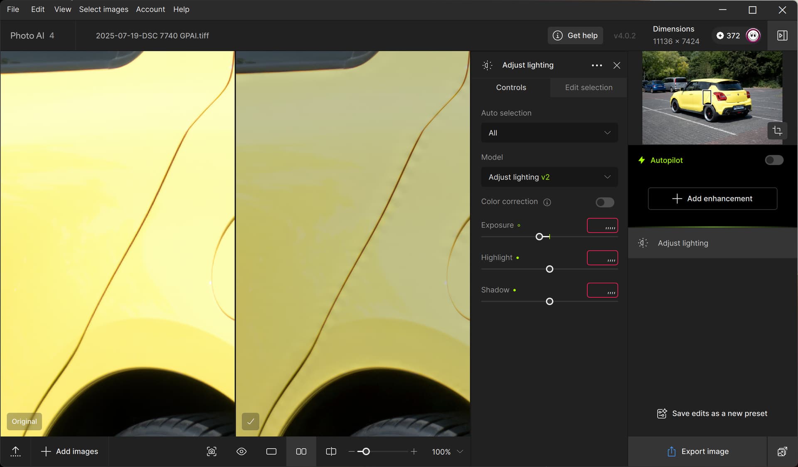Open the three-dots options for Adjust lighting
The image size is (798, 467).
597,65
